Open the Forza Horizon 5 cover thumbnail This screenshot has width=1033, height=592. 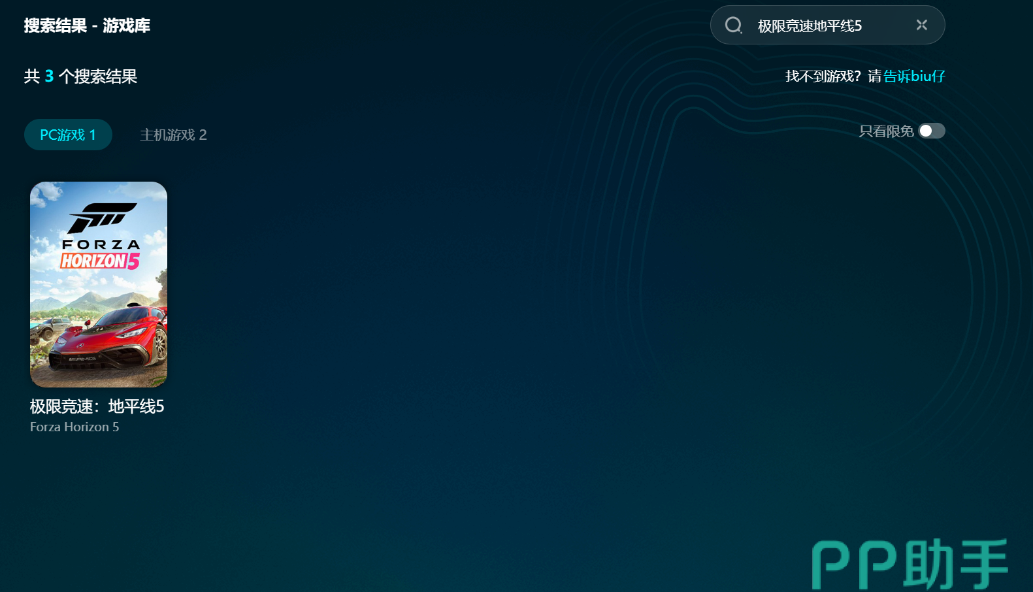(x=99, y=284)
